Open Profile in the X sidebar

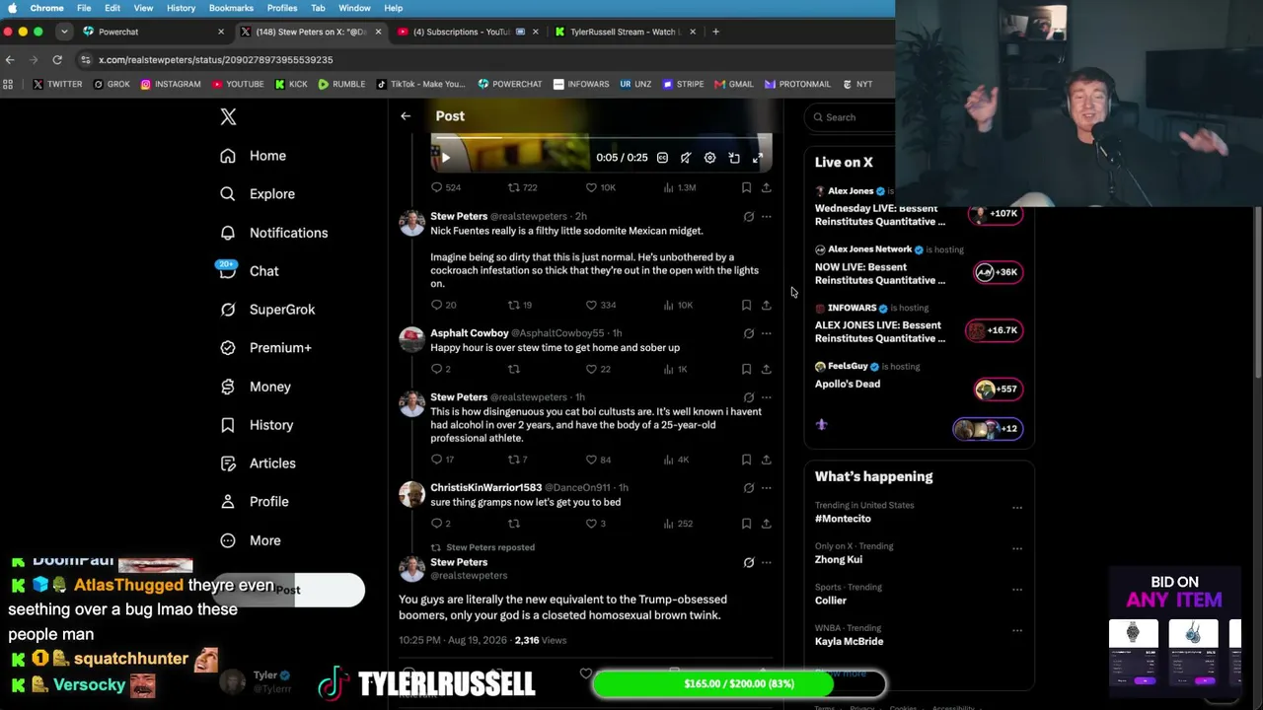tap(255, 502)
